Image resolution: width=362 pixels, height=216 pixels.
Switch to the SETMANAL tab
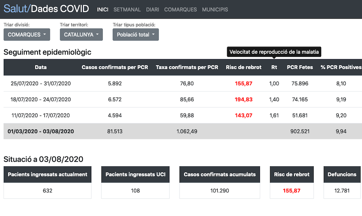click(127, 10)
